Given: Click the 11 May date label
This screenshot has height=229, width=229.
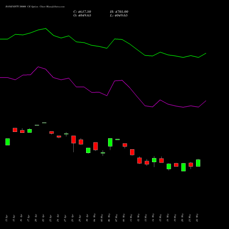Looking at the screenshot, I should coord(131,218).
